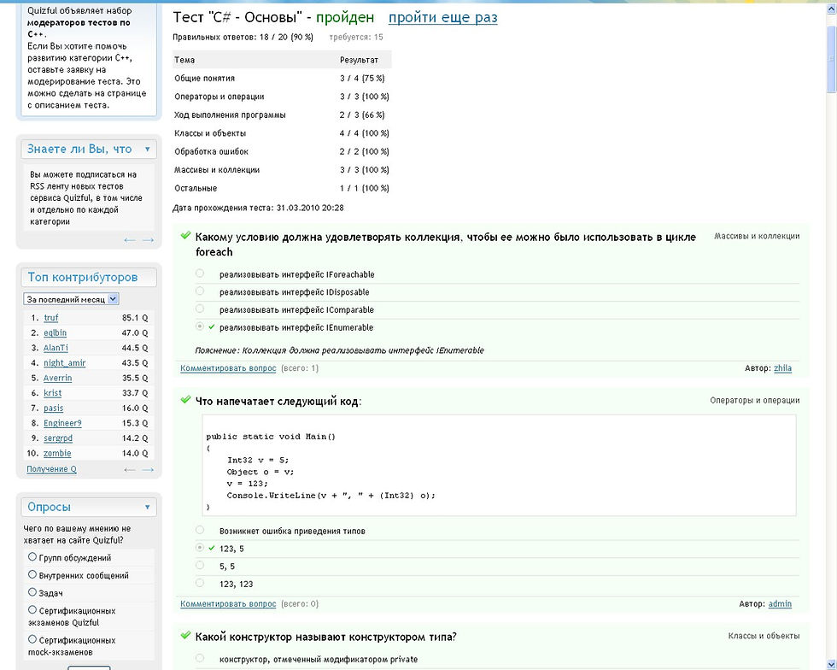Select answer radio 'IComparable'
The image size is (837, 670).
tap(200, 309)
